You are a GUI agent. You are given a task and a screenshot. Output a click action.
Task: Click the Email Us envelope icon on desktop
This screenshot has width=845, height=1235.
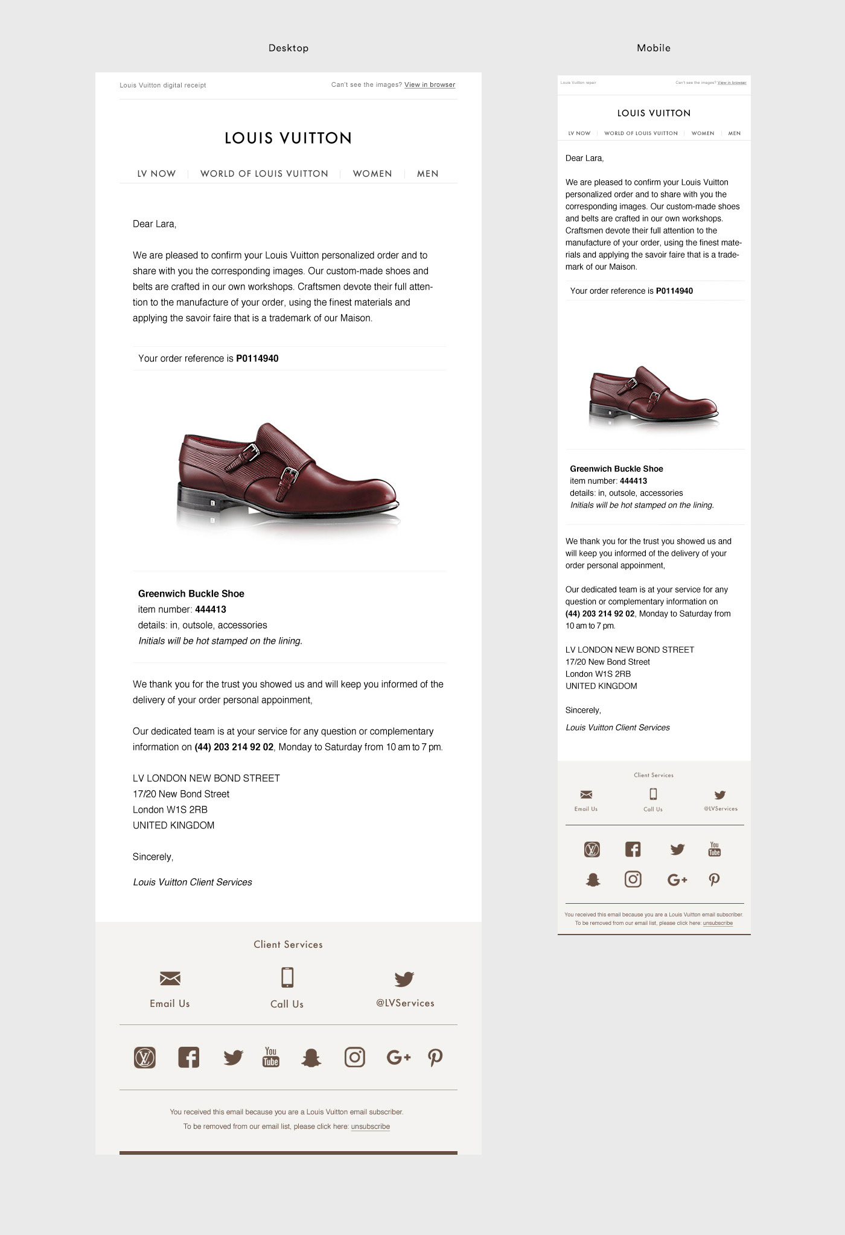click(170, 977)
